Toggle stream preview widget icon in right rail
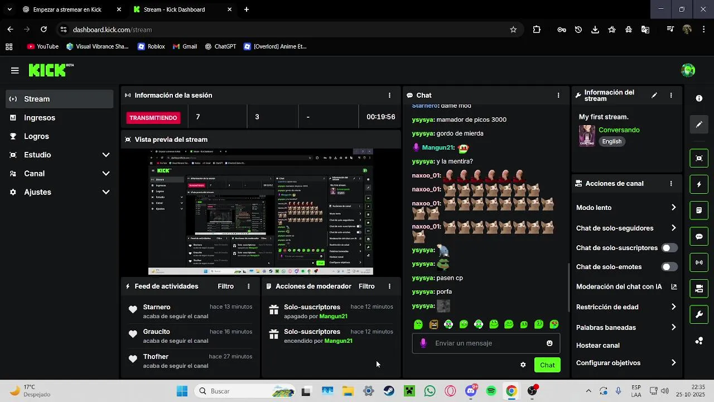 (699, 158)
